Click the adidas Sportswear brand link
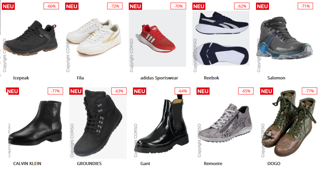The width and height of the screenshot is (318, 170). coord(159,78)
